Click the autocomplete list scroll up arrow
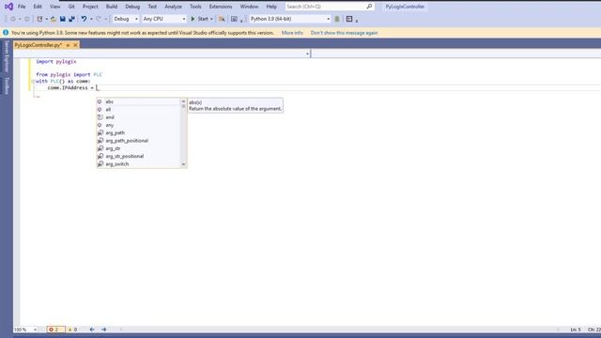Screen dimensions: 601x338 click(183, 101)
